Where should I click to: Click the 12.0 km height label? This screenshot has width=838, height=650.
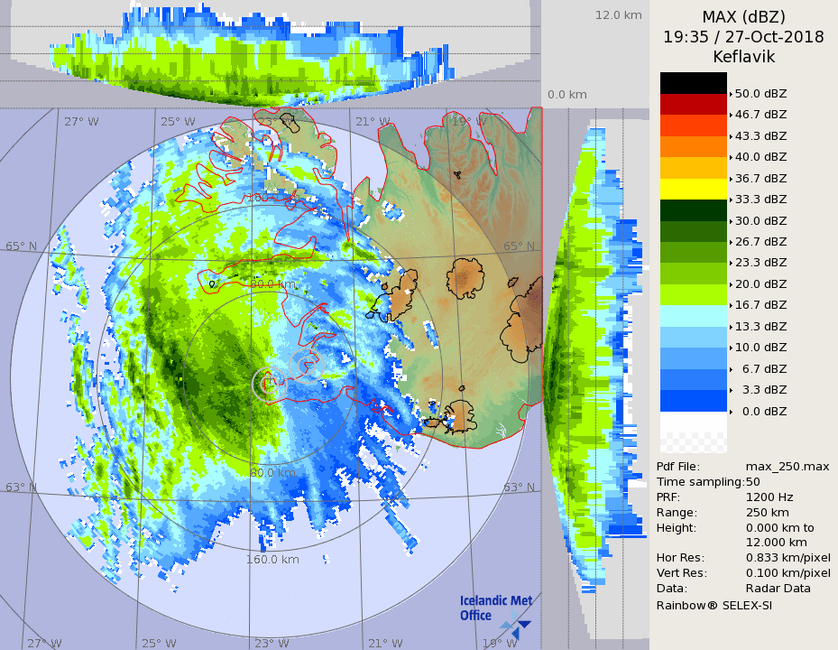(618, 15)
